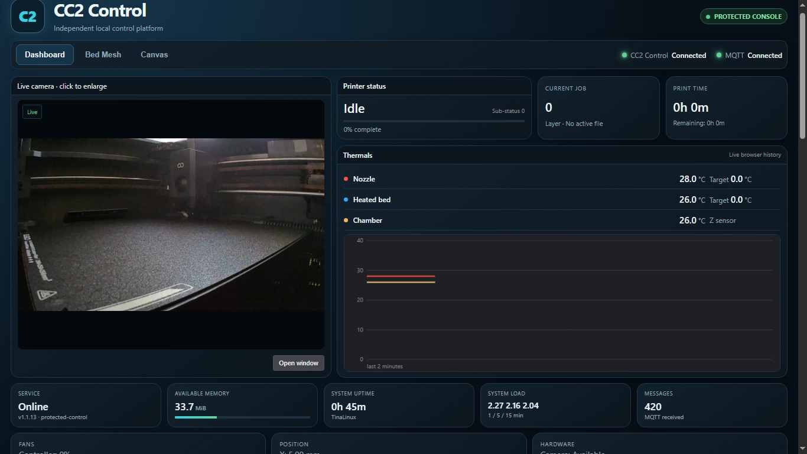This screenshot has height=454, width=807.
Task: Click the 0h 0m print time value
Action: tap(691, 108)
